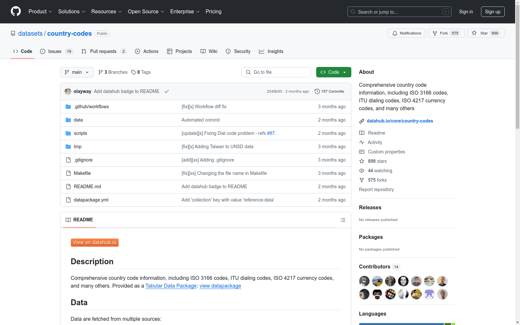Expand the Open Source menu

[146, 12]
